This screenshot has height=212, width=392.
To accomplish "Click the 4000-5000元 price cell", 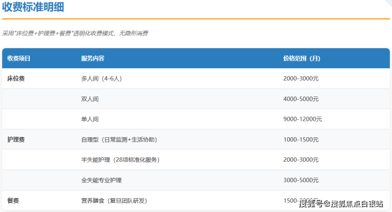I will [301, 99].
